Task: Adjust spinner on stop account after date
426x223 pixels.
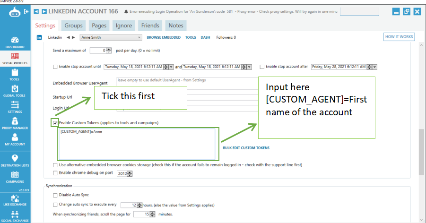Action: pyautogui.click(x=369, y=67)
